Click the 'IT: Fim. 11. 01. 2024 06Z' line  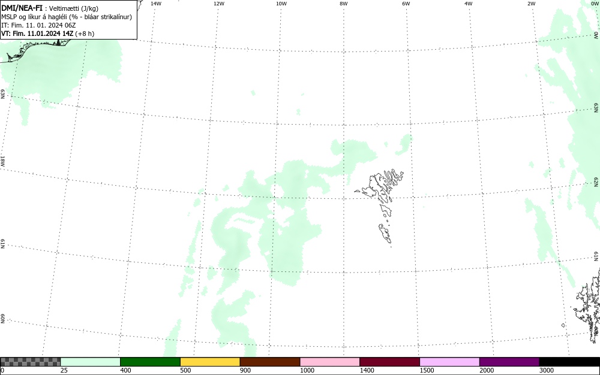(38, 25)
